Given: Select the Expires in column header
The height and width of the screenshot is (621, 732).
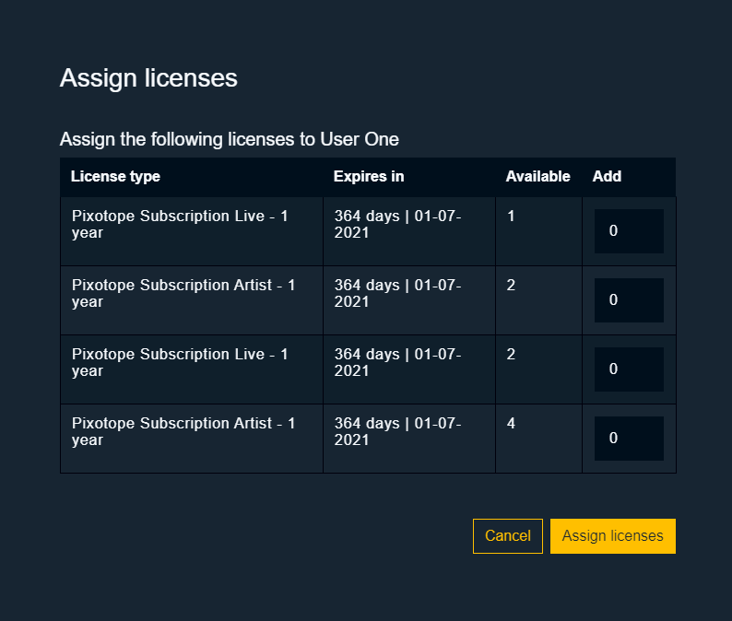Looking at the screenshot, I should pos(369,176).
